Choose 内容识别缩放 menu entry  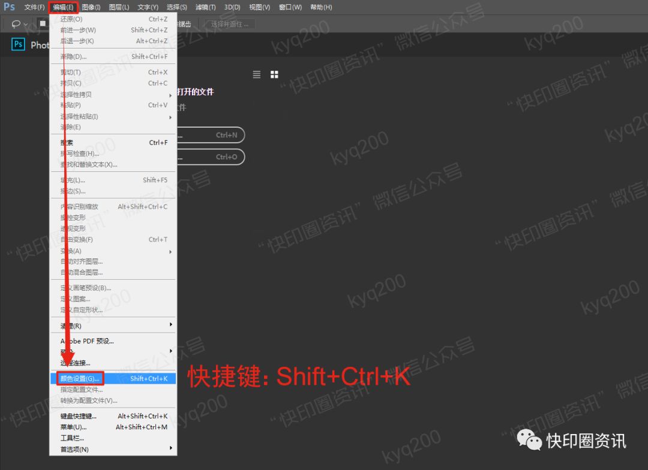(113, 206)
